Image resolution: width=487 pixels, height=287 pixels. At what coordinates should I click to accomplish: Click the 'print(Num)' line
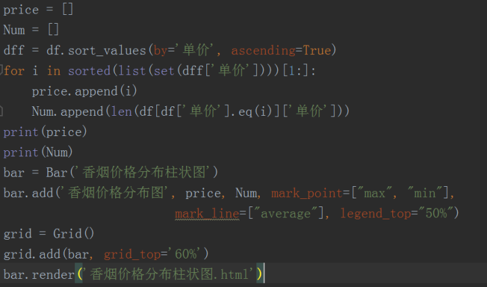tap(38, 152)
